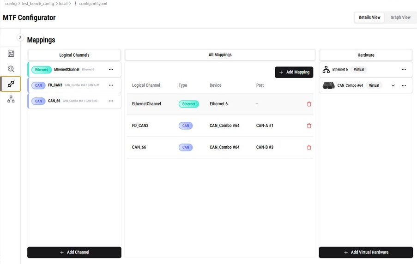Open more options for FD_CAN3 channel
The image size is (417, 264).
(x=111, y=85)
